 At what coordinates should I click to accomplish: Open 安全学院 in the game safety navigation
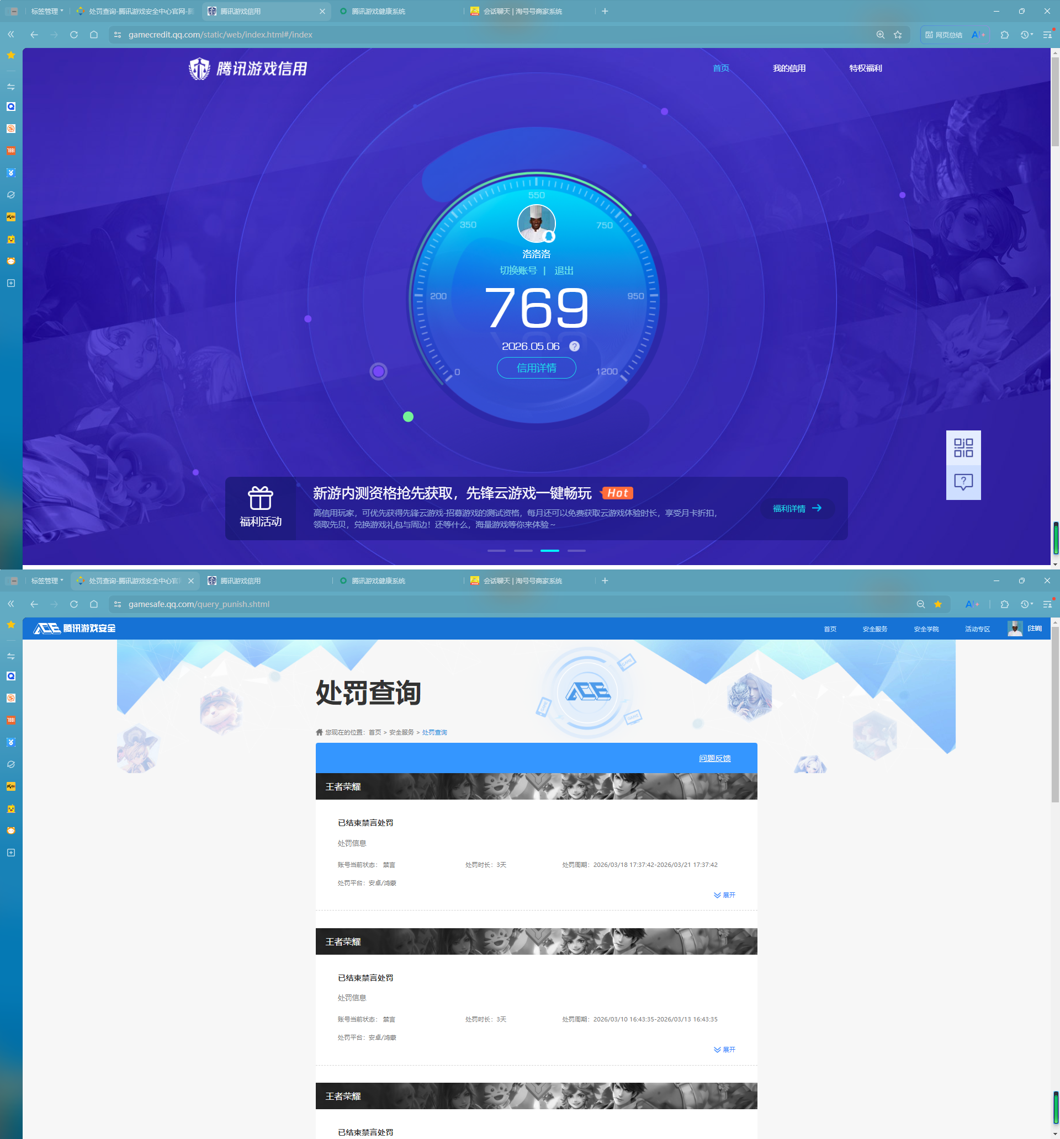(926, 629)
